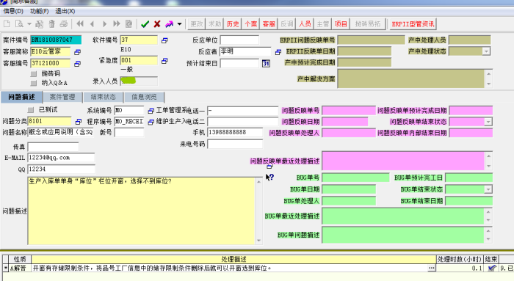Viewport: 514px width, 281px height.
Task: Open the 产中处理状态 dropdown
Action: (486, 51)
